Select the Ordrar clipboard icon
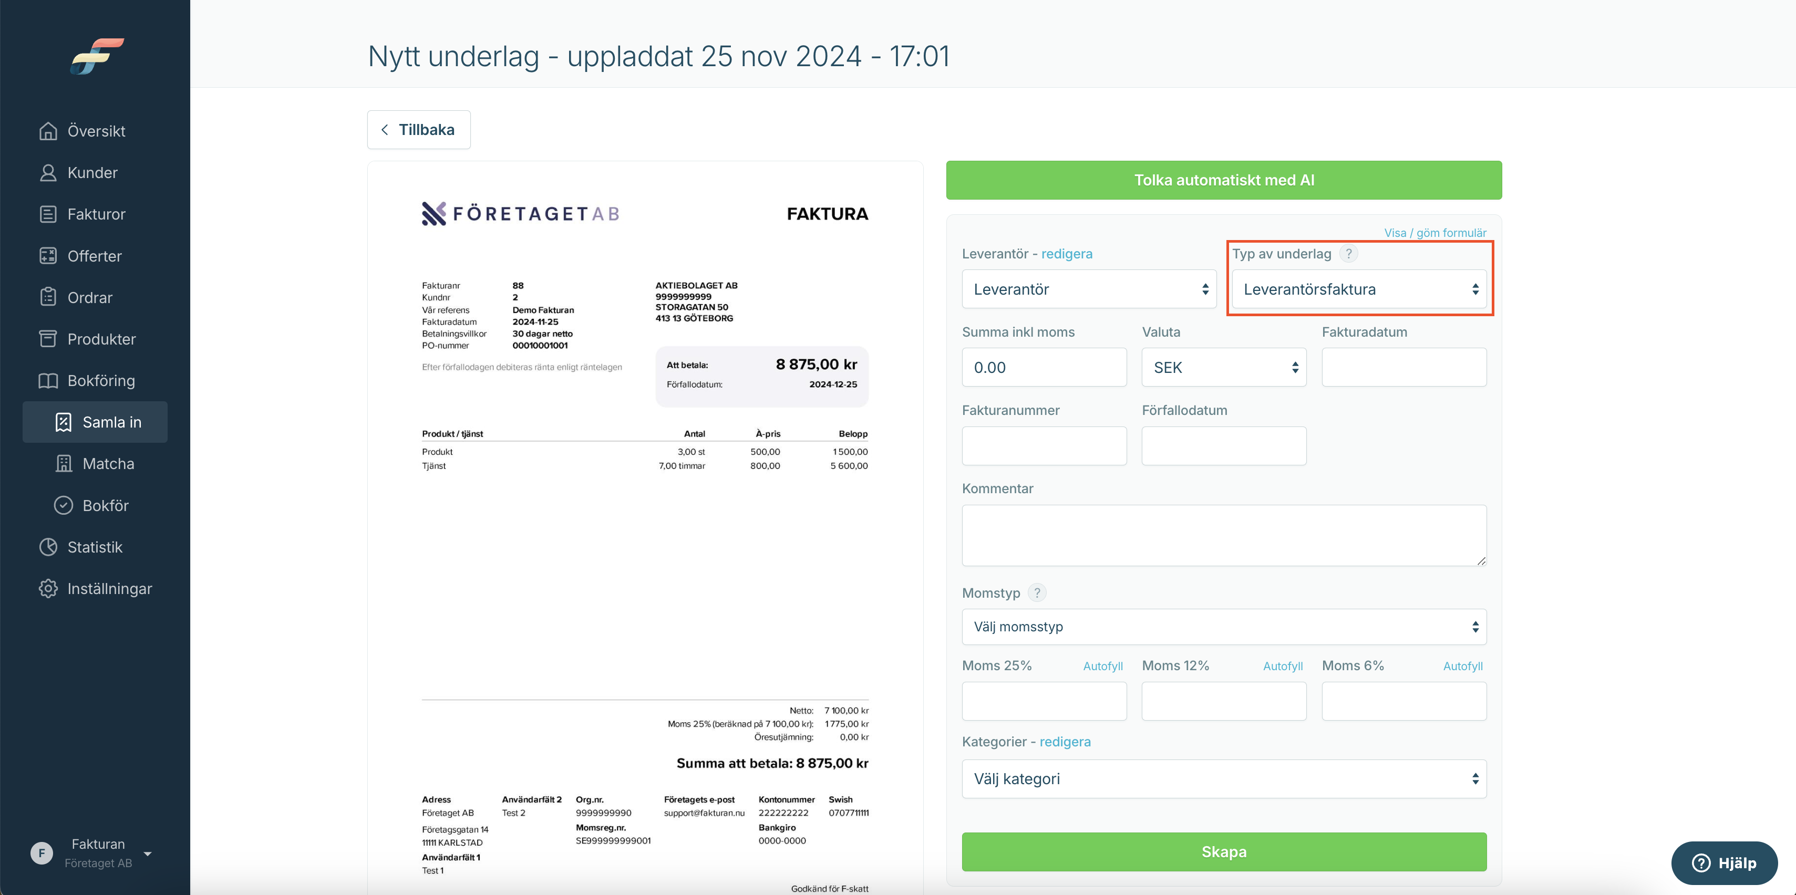The height and width of the screenshot is (895, 1796). click(48, 297)
